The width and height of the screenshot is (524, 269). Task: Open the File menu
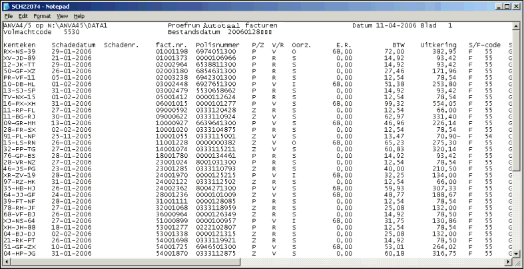click(x=9, y=15)
